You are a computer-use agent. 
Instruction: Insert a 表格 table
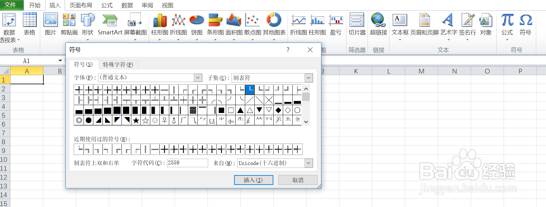click(29, 25)
